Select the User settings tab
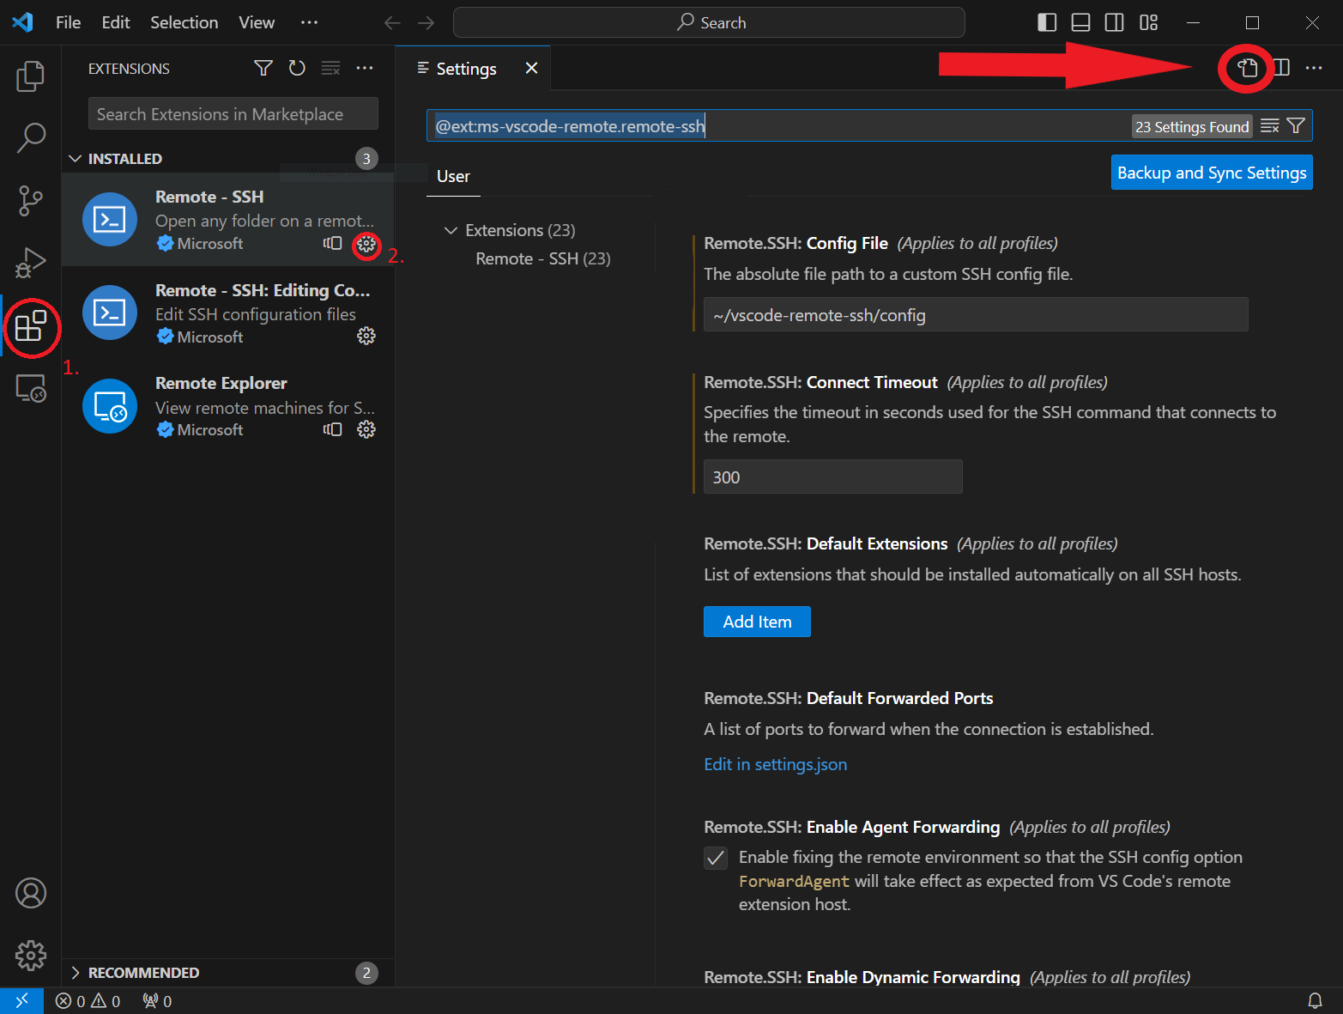The width and height of the screenshot is (1343, 1014). pos(453,176)
